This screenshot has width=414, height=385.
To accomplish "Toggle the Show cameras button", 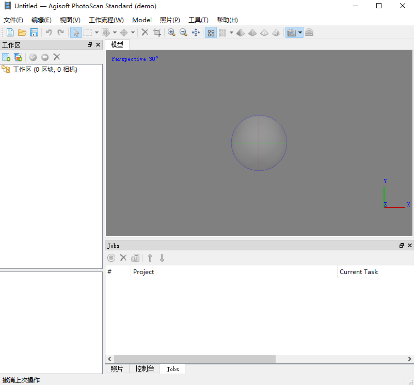I will tap(292, 33).
